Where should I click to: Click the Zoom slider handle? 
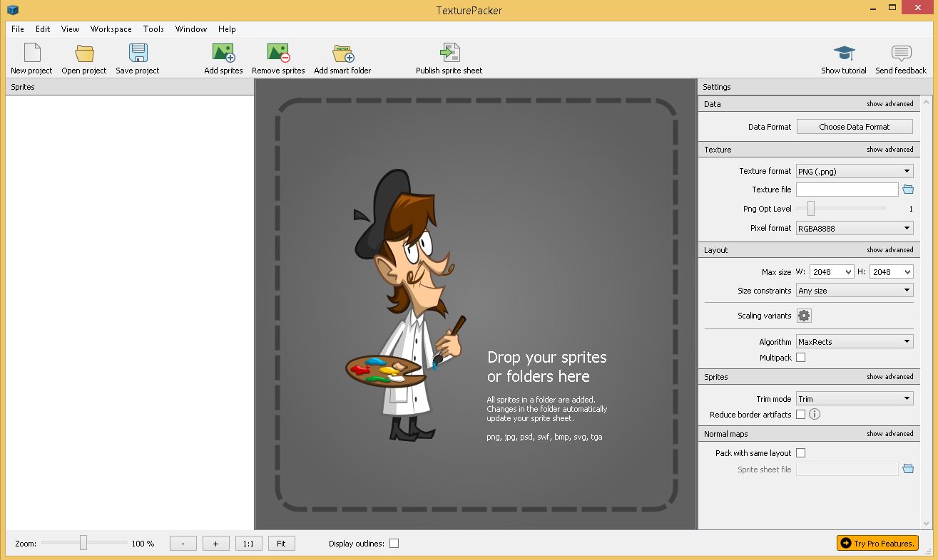(x=83, y=543)
